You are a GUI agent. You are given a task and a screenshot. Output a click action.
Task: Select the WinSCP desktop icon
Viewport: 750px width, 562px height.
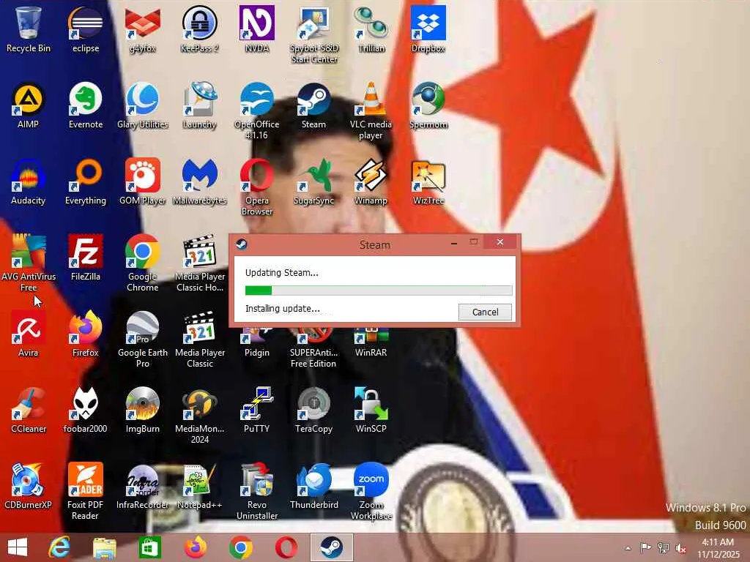tap(371, 410)
